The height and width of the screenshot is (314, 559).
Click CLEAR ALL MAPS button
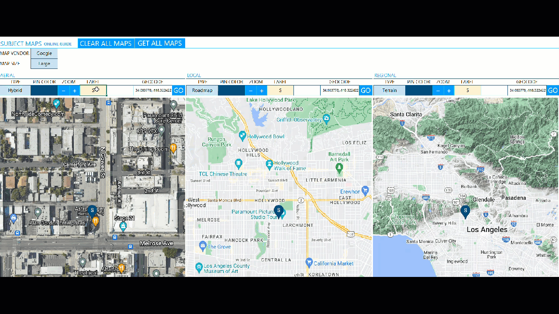(106, 43)
